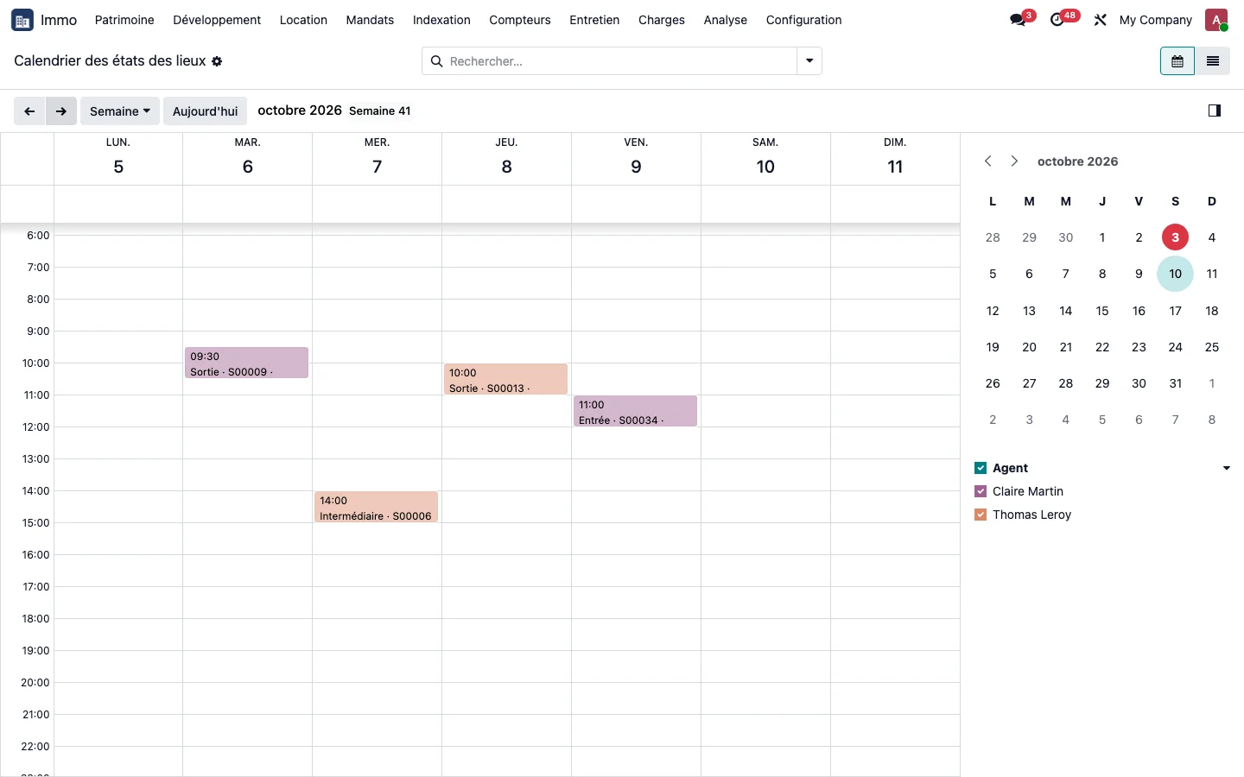Open the discussion messages icon

tap(1018, 20)
